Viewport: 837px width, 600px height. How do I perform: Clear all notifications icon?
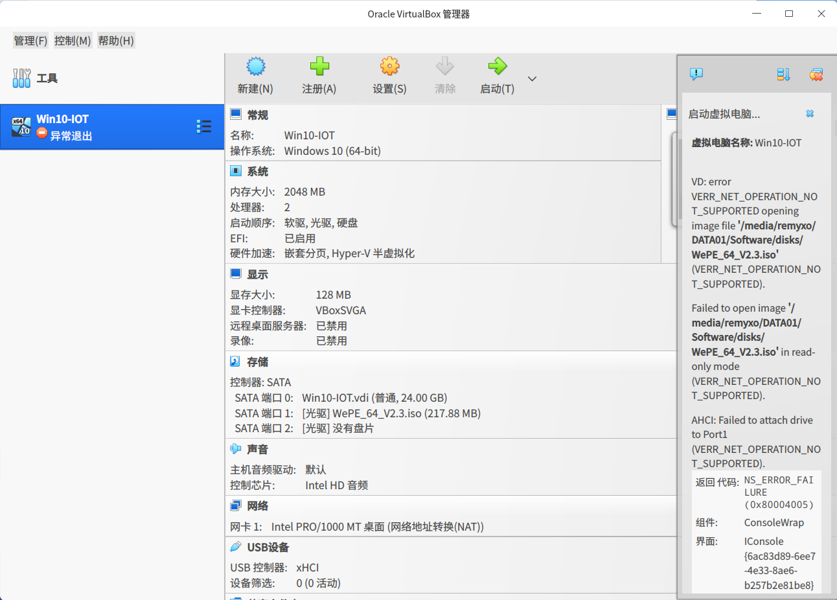(816, 75)
